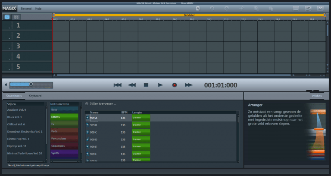331x176 pixels.
Task: Click the red record button
Action: pyautogui.click(x=175, y=85)
